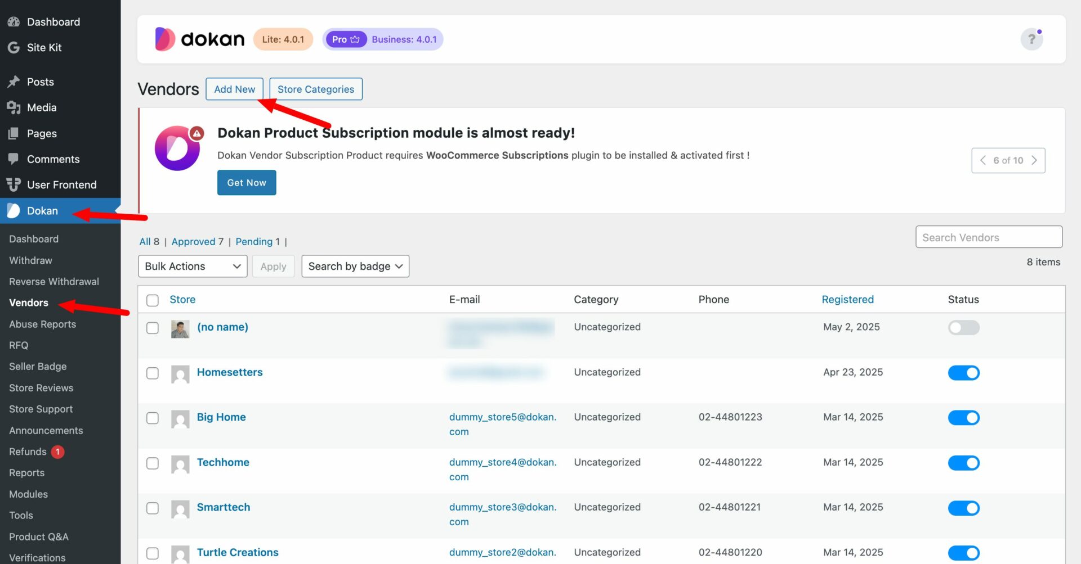The width and height of the screenshot is (1081, 564).
Task: Tick the Smarttech row checkbox
Action: 153,508
